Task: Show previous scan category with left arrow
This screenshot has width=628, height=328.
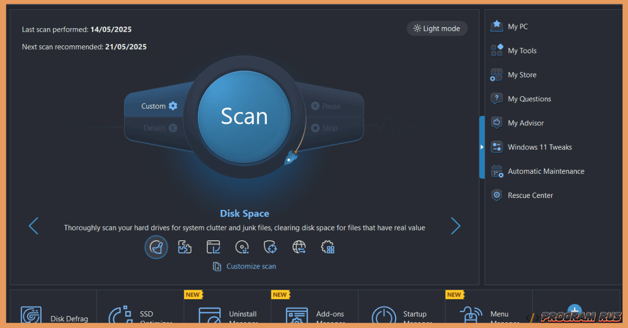Action: 33,226
